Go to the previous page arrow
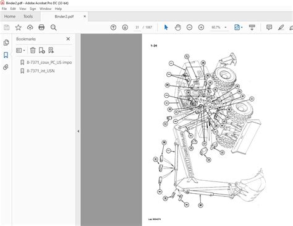Viewport: 293px width, 226px height. pyautogui.click(x=113, y=27)
